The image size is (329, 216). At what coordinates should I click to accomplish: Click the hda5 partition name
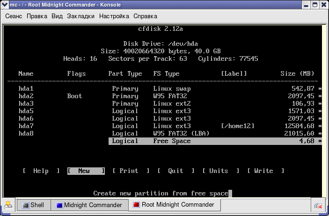point(26,111)
